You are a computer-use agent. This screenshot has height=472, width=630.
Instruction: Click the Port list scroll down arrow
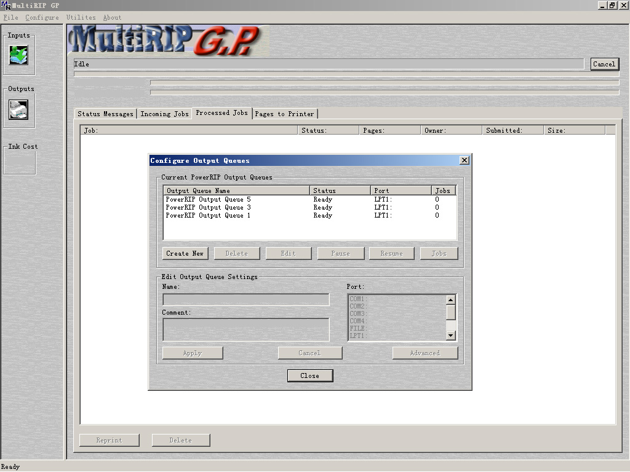(451, 336)
